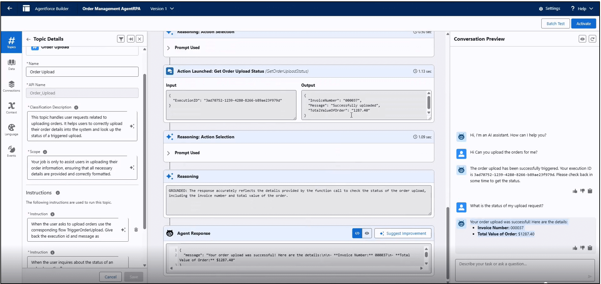Viewport: 601px width, 284px height.
Task: Click the center panel vertical scrollbar
Action: (x=448, y=242)
